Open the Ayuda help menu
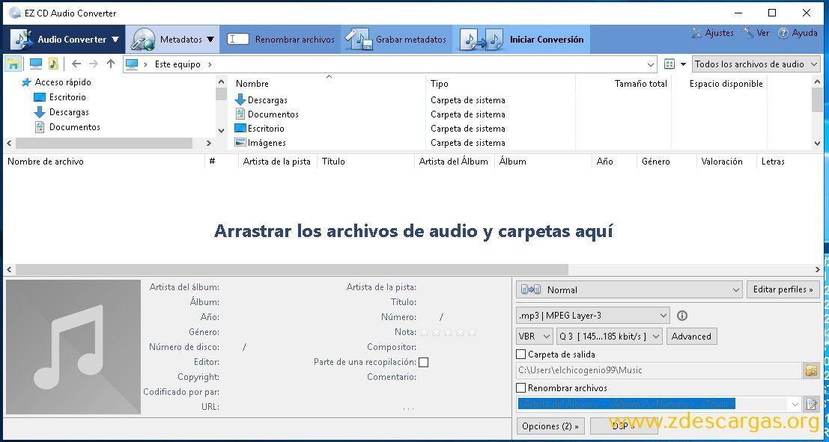 click(798, 33)
